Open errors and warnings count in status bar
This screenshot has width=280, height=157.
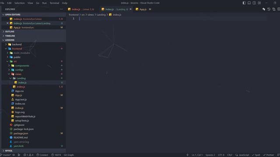[28, 155]
